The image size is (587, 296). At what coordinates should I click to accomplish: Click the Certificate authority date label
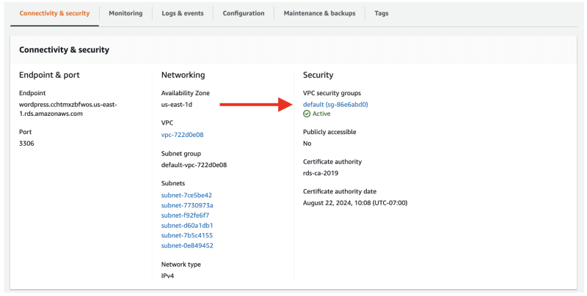point(340,191)
